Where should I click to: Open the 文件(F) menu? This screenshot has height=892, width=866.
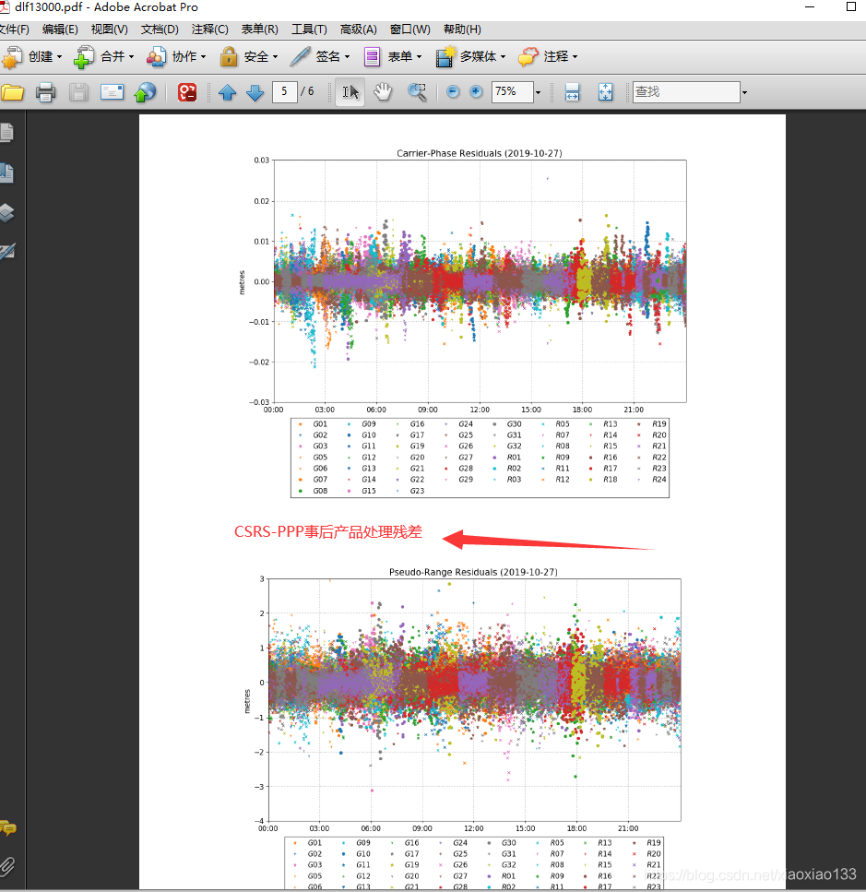point(14,29)
